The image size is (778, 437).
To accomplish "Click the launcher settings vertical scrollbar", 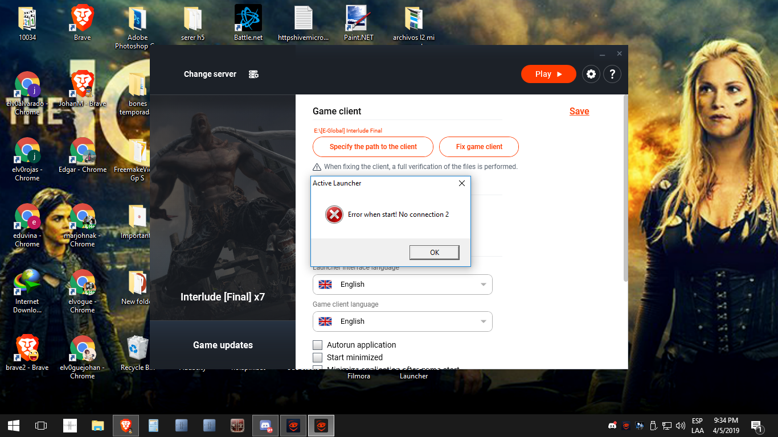I will click(626, 188).
